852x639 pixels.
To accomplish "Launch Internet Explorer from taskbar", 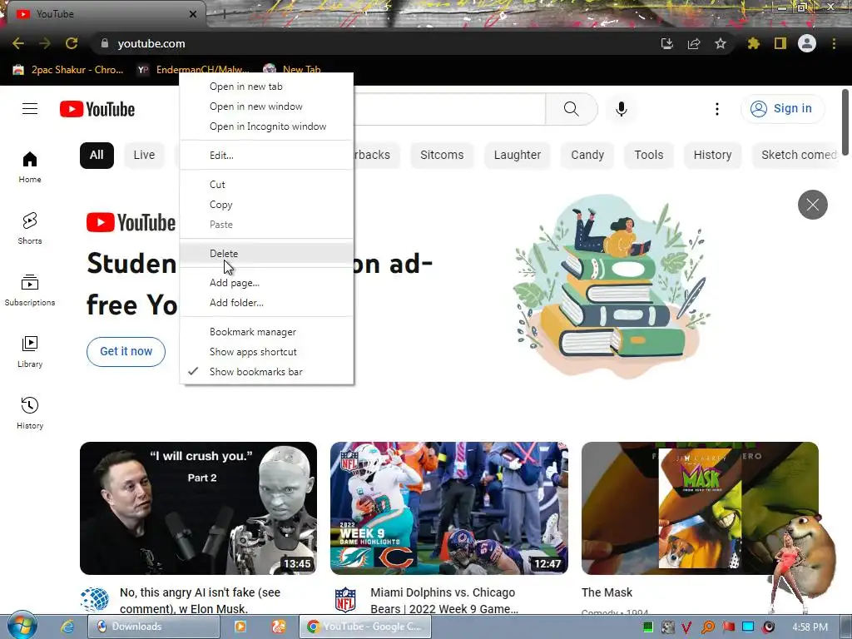I will [x=67, y=627].
